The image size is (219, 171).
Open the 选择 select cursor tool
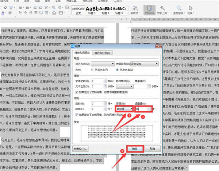tap(191, 10)
